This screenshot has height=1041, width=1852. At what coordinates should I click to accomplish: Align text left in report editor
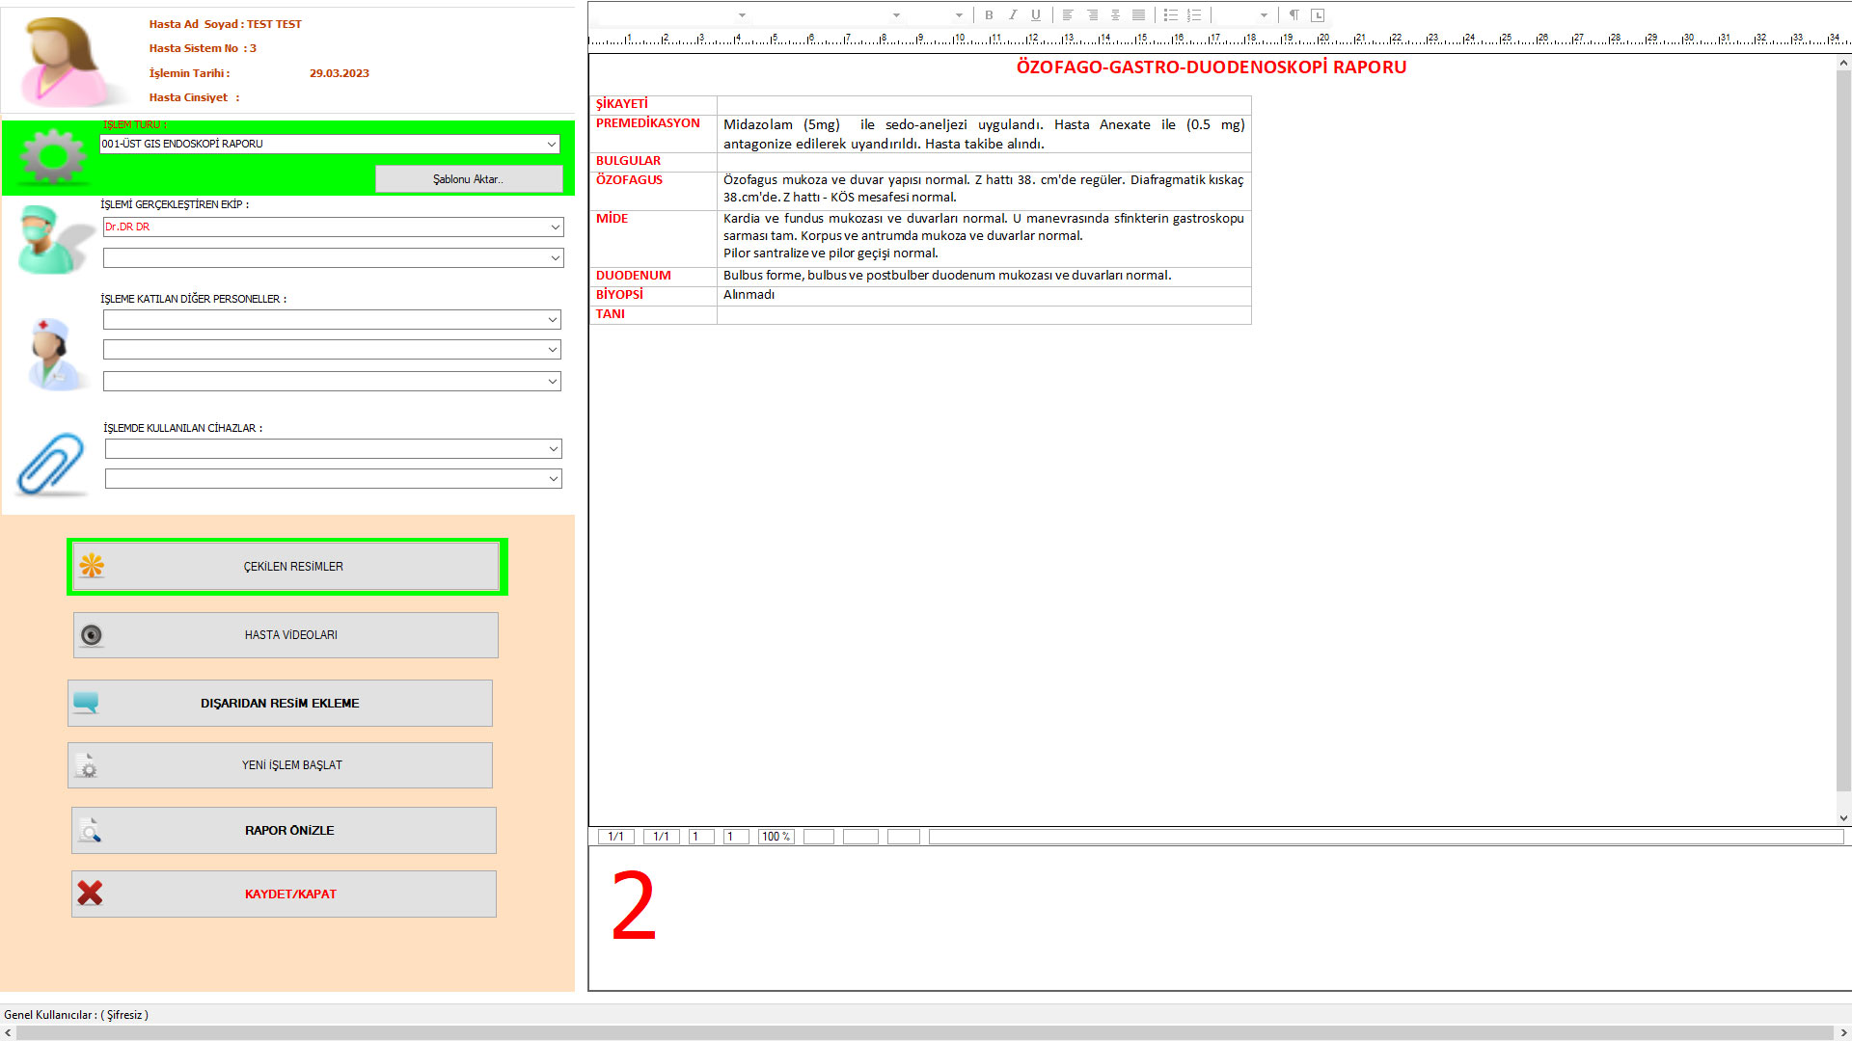tap(1068, 15)
